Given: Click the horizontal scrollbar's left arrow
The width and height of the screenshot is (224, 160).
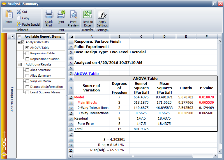Looking at the screenshot, I should pos(70,156).
